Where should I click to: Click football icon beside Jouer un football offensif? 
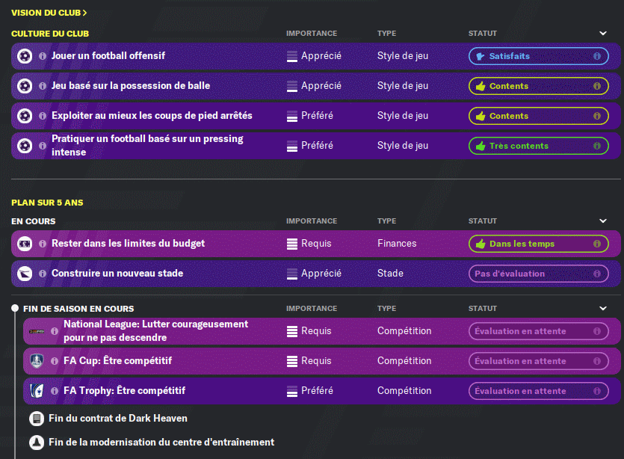(25, 56)
